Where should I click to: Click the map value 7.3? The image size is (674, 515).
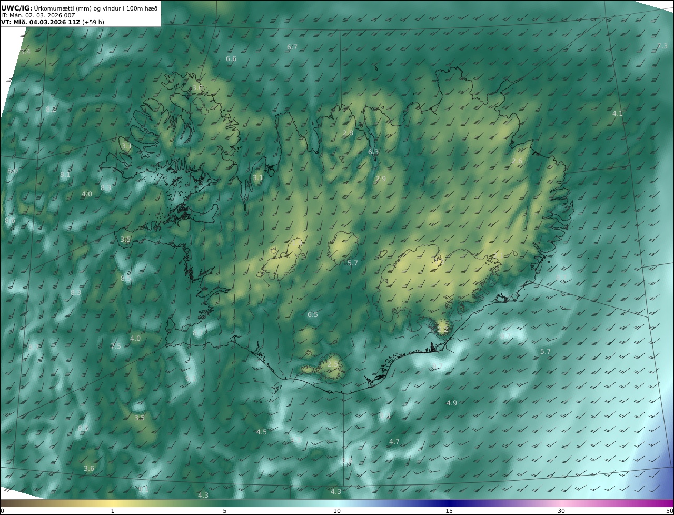click(x=662, y=46)
